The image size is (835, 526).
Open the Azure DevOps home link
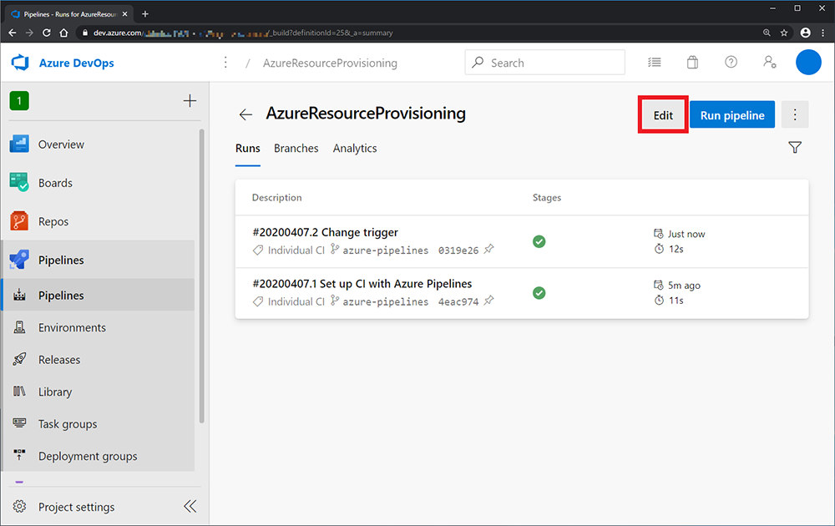pos(77,63)
